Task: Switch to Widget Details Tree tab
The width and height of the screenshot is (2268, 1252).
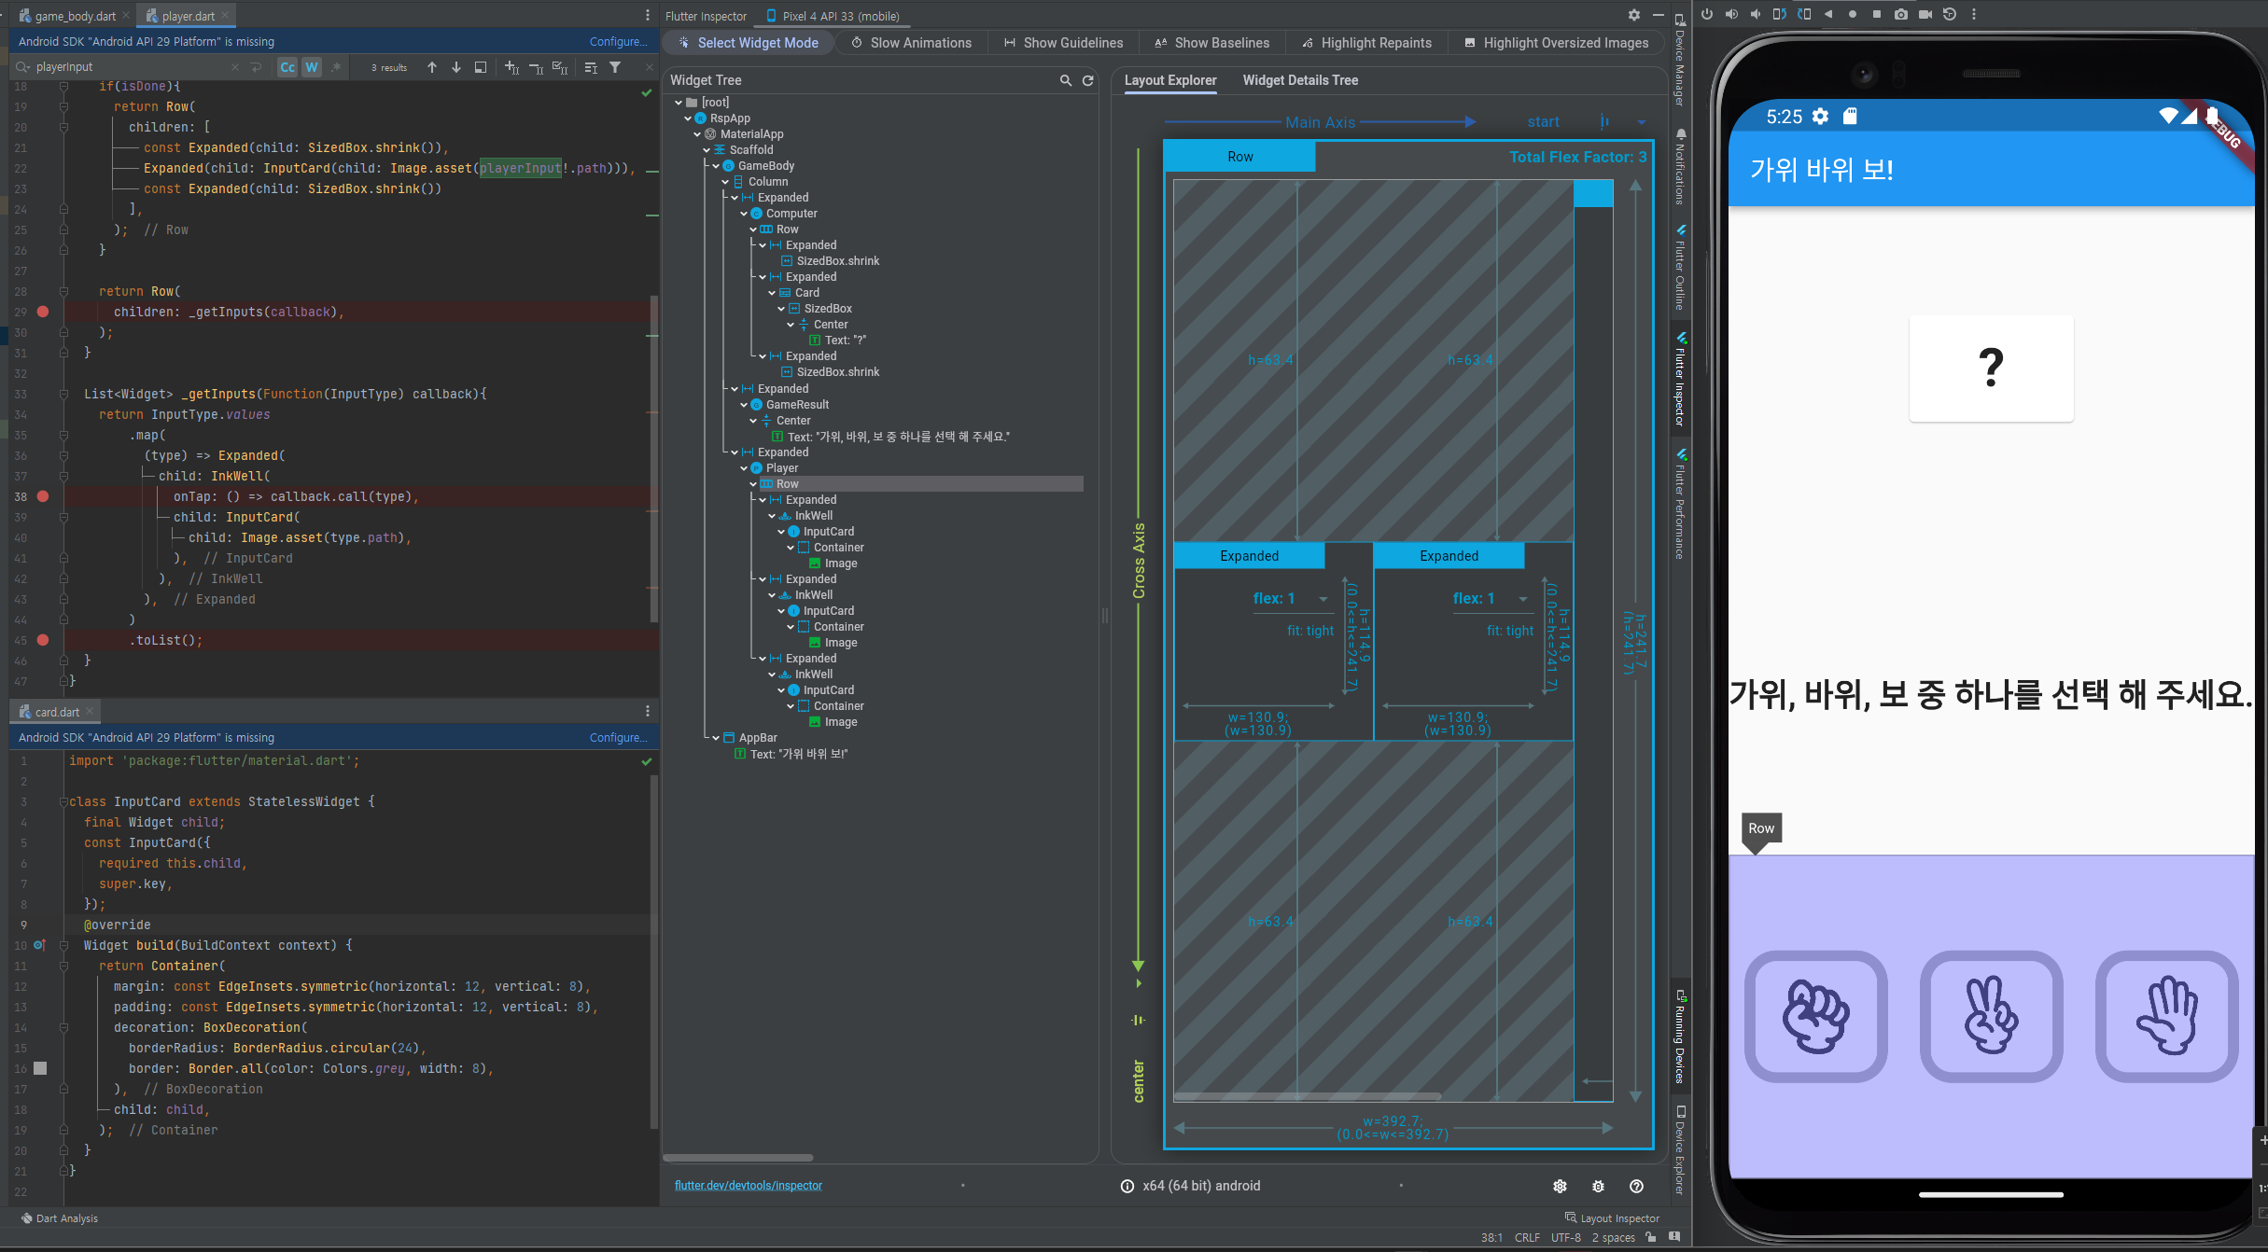Action: [x=1300, y=80]
